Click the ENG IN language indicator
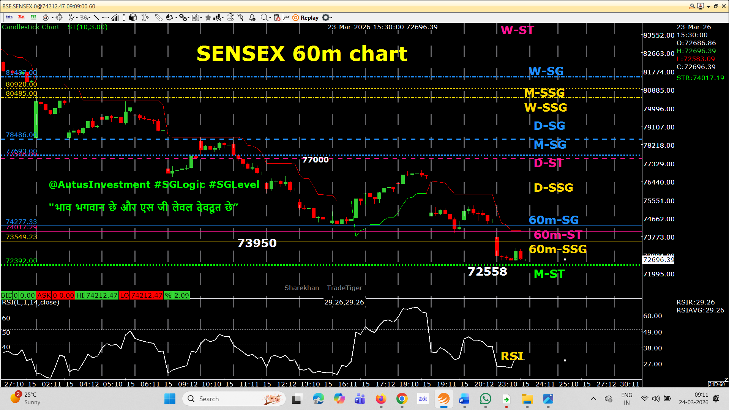The height and width of the screenshot is (410, 729). coord(626,399)
